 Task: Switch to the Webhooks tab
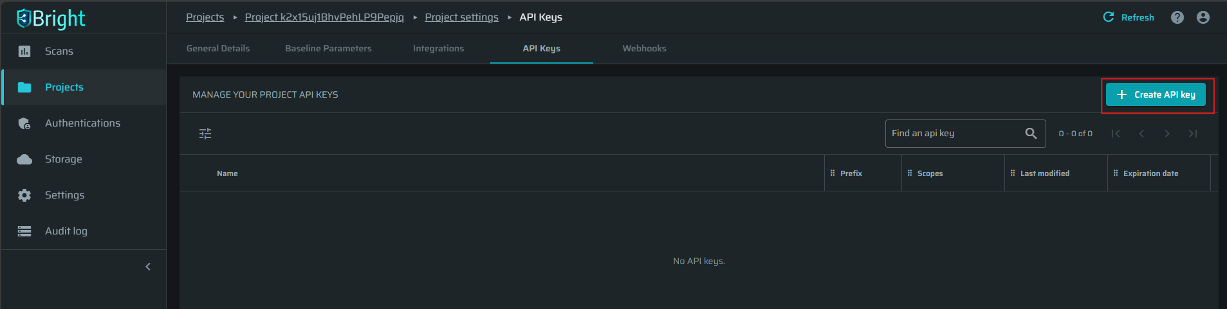click(644, 48)
